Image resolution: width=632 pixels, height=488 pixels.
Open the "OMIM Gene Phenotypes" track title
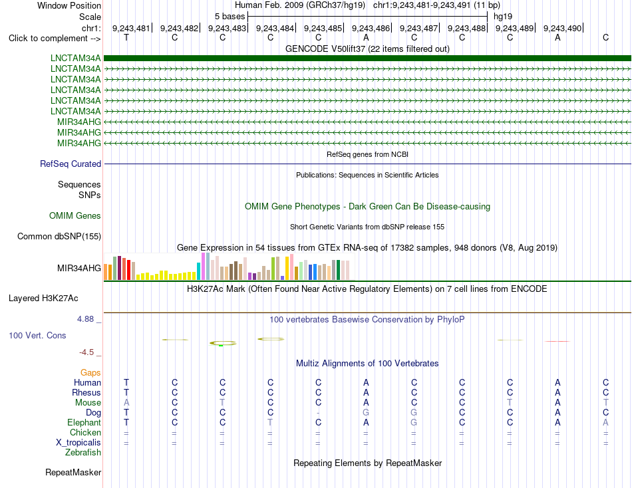[367, 206]
